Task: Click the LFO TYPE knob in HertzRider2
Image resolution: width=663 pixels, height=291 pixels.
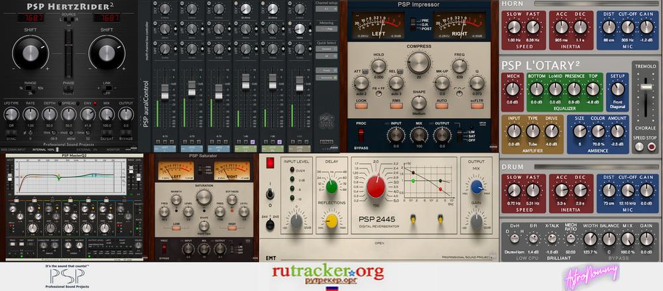Action: click(11, 114)
